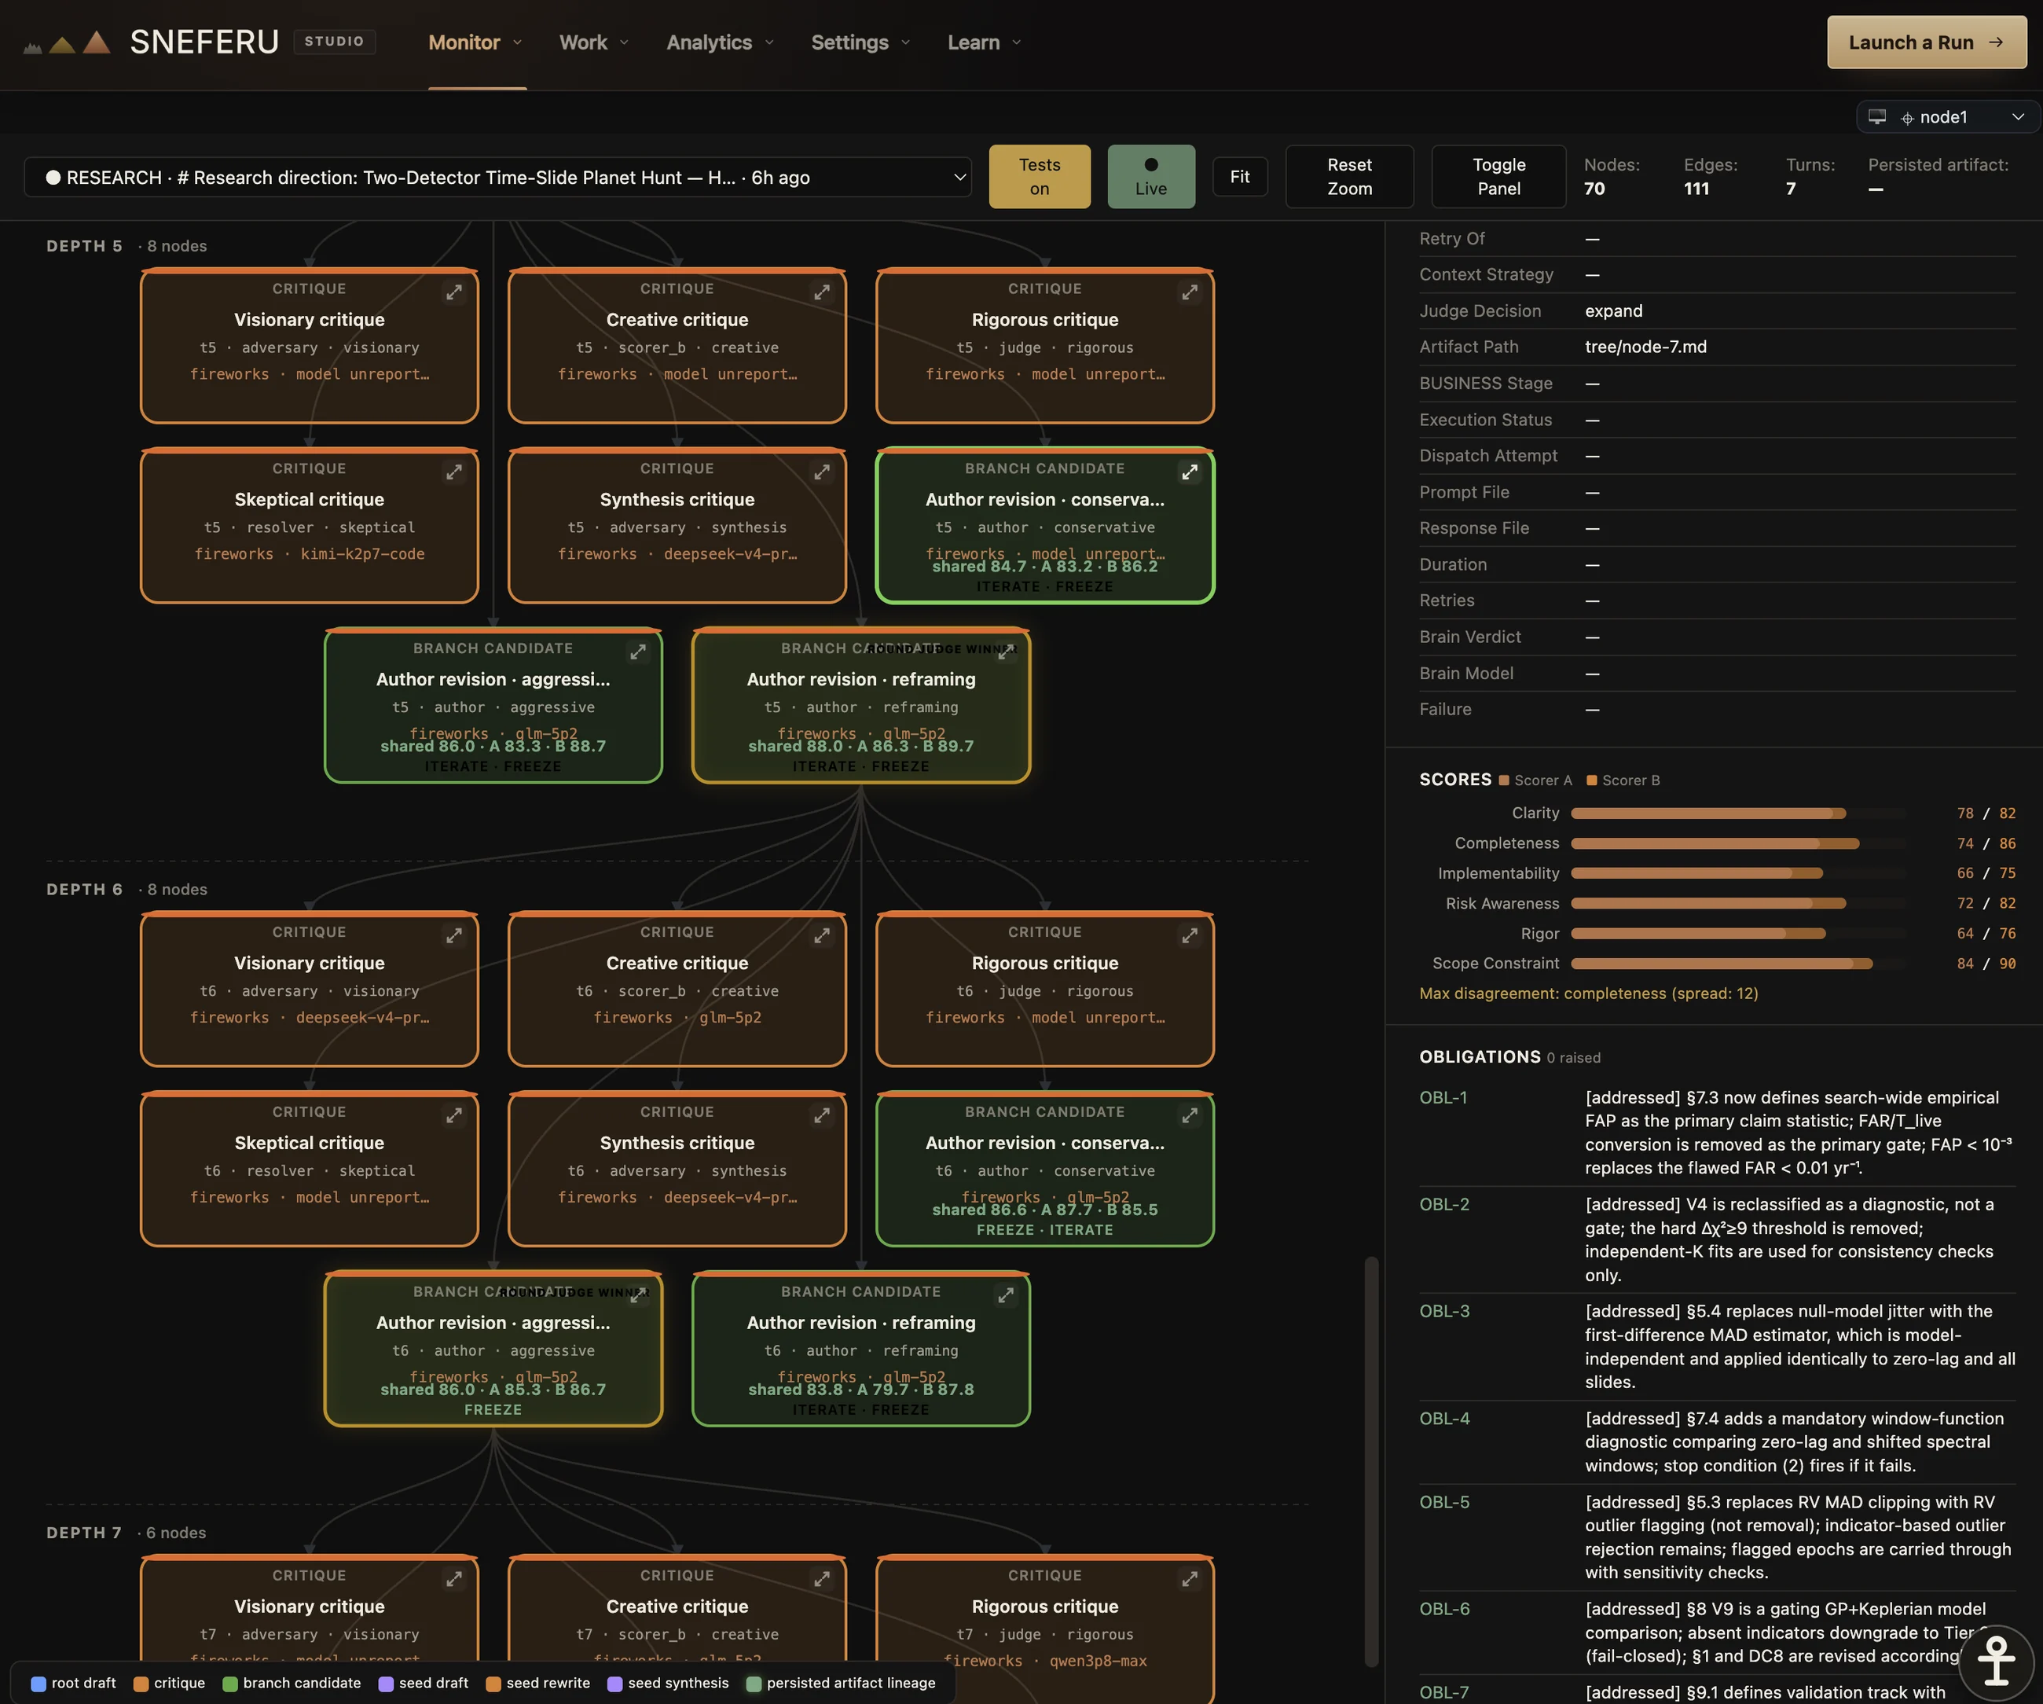
Task: Click the Scope Constraint score bar
Action: (x=1738, y=964)
